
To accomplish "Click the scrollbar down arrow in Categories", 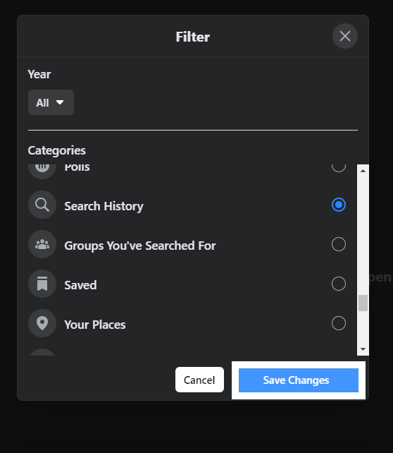I will pyautogui.click(x=363, y=349).
